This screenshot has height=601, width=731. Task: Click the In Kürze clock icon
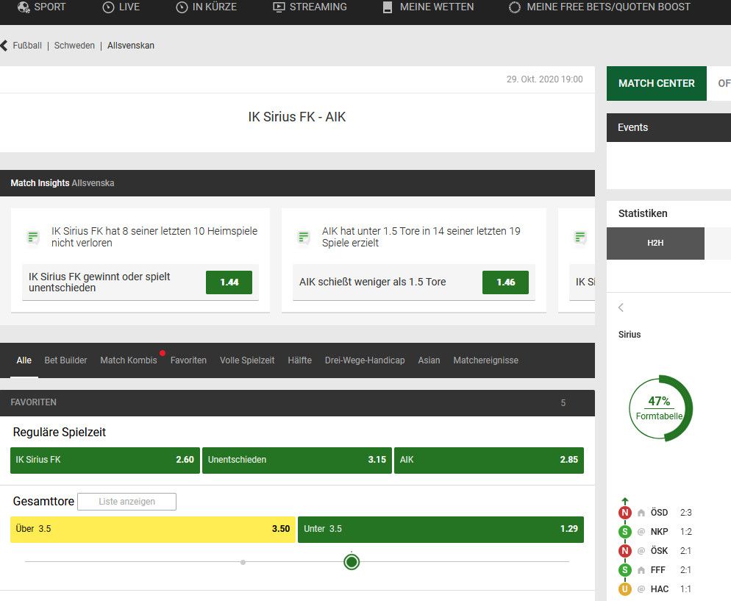(x=182, y=7)
